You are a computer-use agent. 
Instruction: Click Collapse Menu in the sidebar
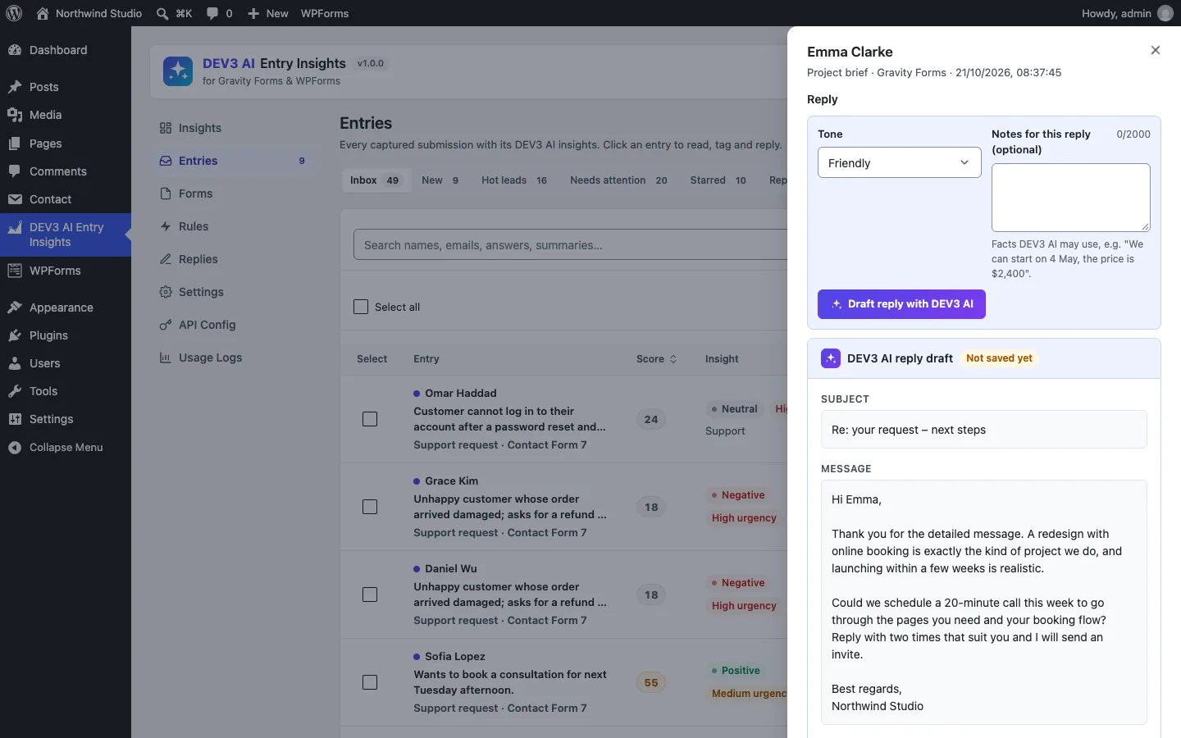point(66,448)
